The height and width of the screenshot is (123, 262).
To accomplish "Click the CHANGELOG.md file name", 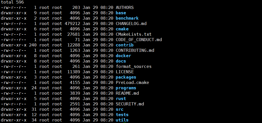I will [x=131, y=23].
